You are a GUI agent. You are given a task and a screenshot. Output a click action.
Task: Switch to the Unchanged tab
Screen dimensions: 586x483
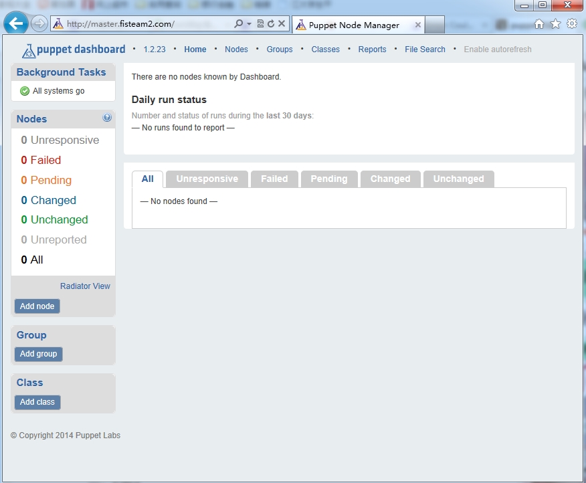click(458, 179)
